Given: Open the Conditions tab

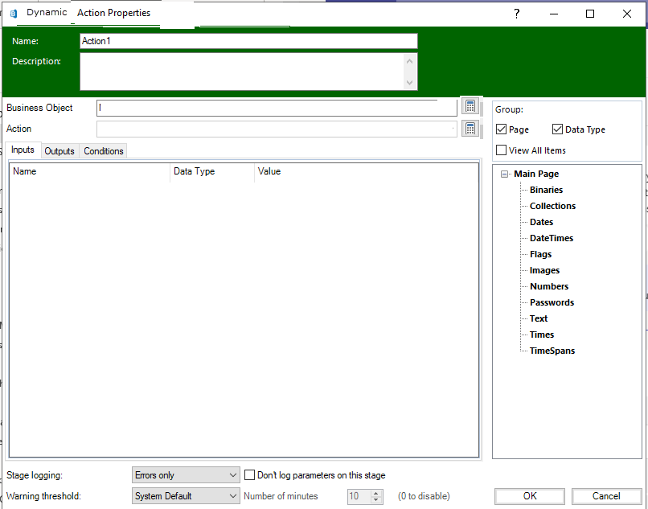Looking at the screenshot, I should click(x=104, y=151).
